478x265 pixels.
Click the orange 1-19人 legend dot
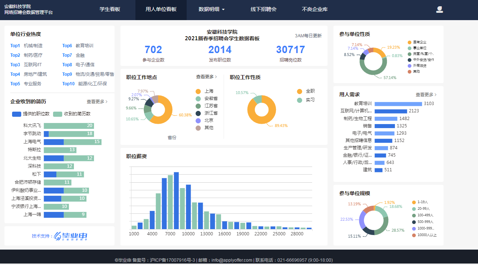414,202
